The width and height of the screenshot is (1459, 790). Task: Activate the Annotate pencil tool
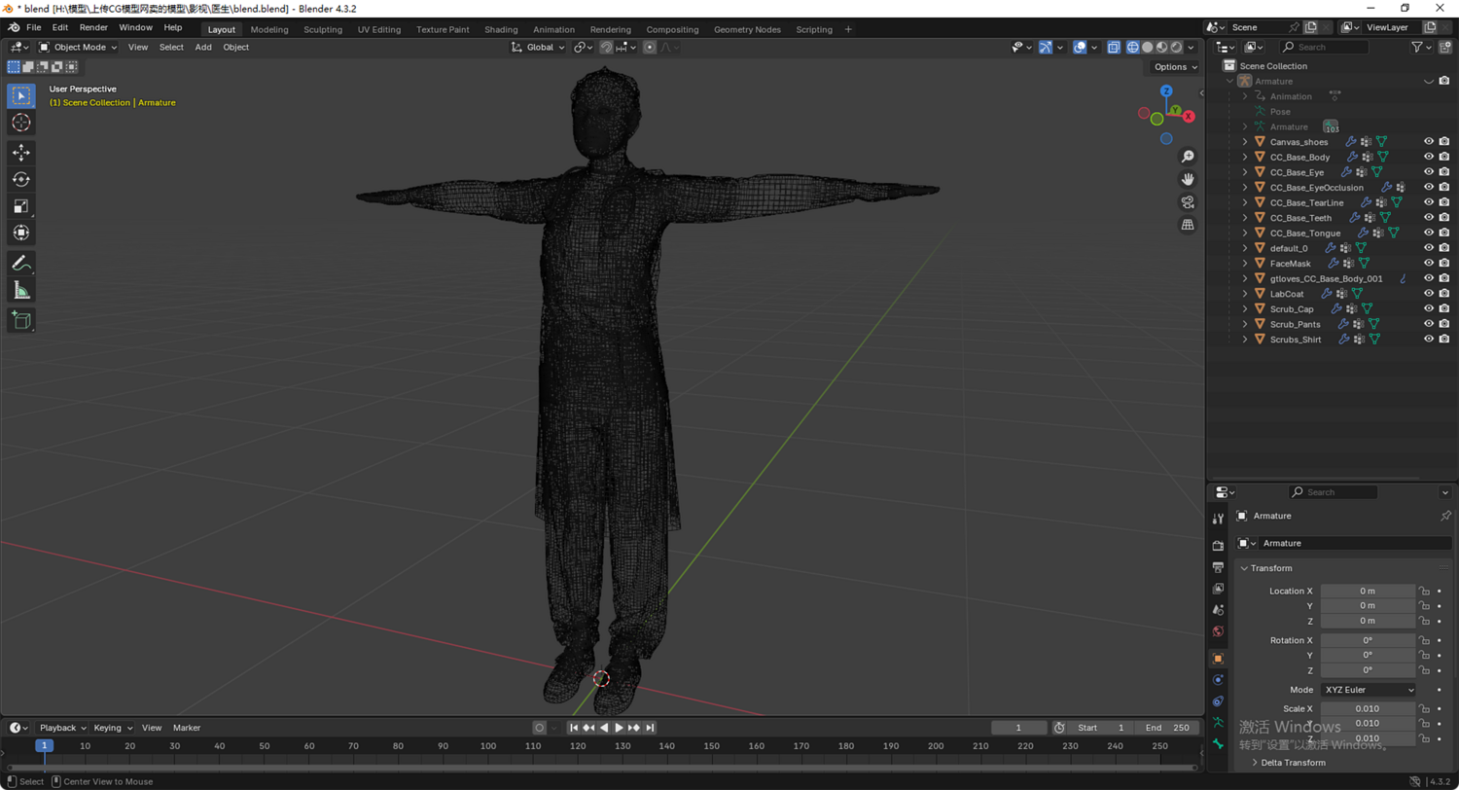point(21,263)
